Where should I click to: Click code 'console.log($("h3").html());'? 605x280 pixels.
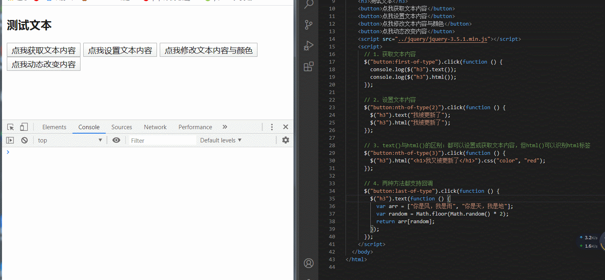(x=413, y=77)
